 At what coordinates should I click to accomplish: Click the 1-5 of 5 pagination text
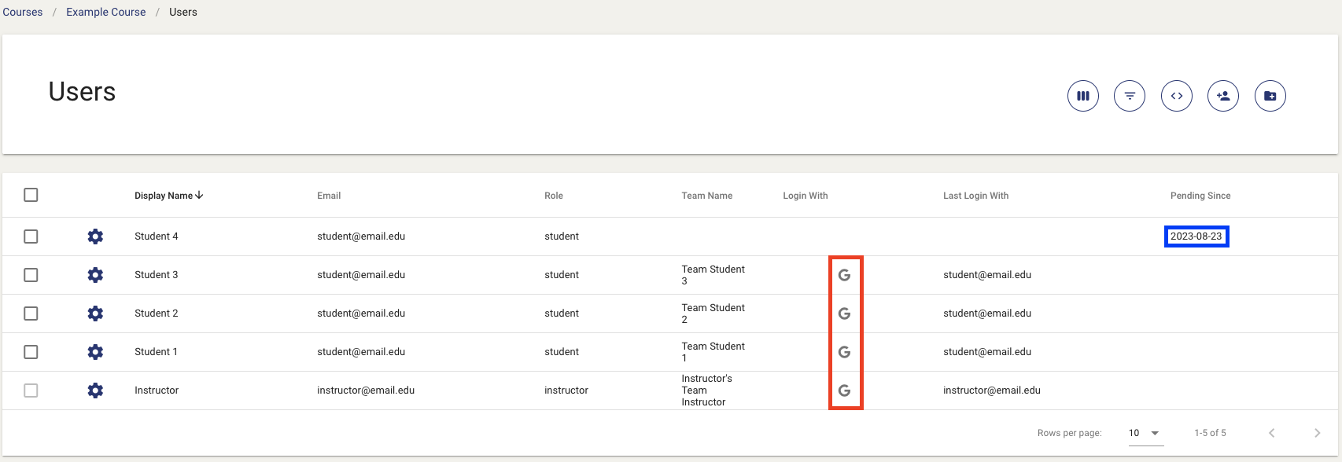(1210, 433)
